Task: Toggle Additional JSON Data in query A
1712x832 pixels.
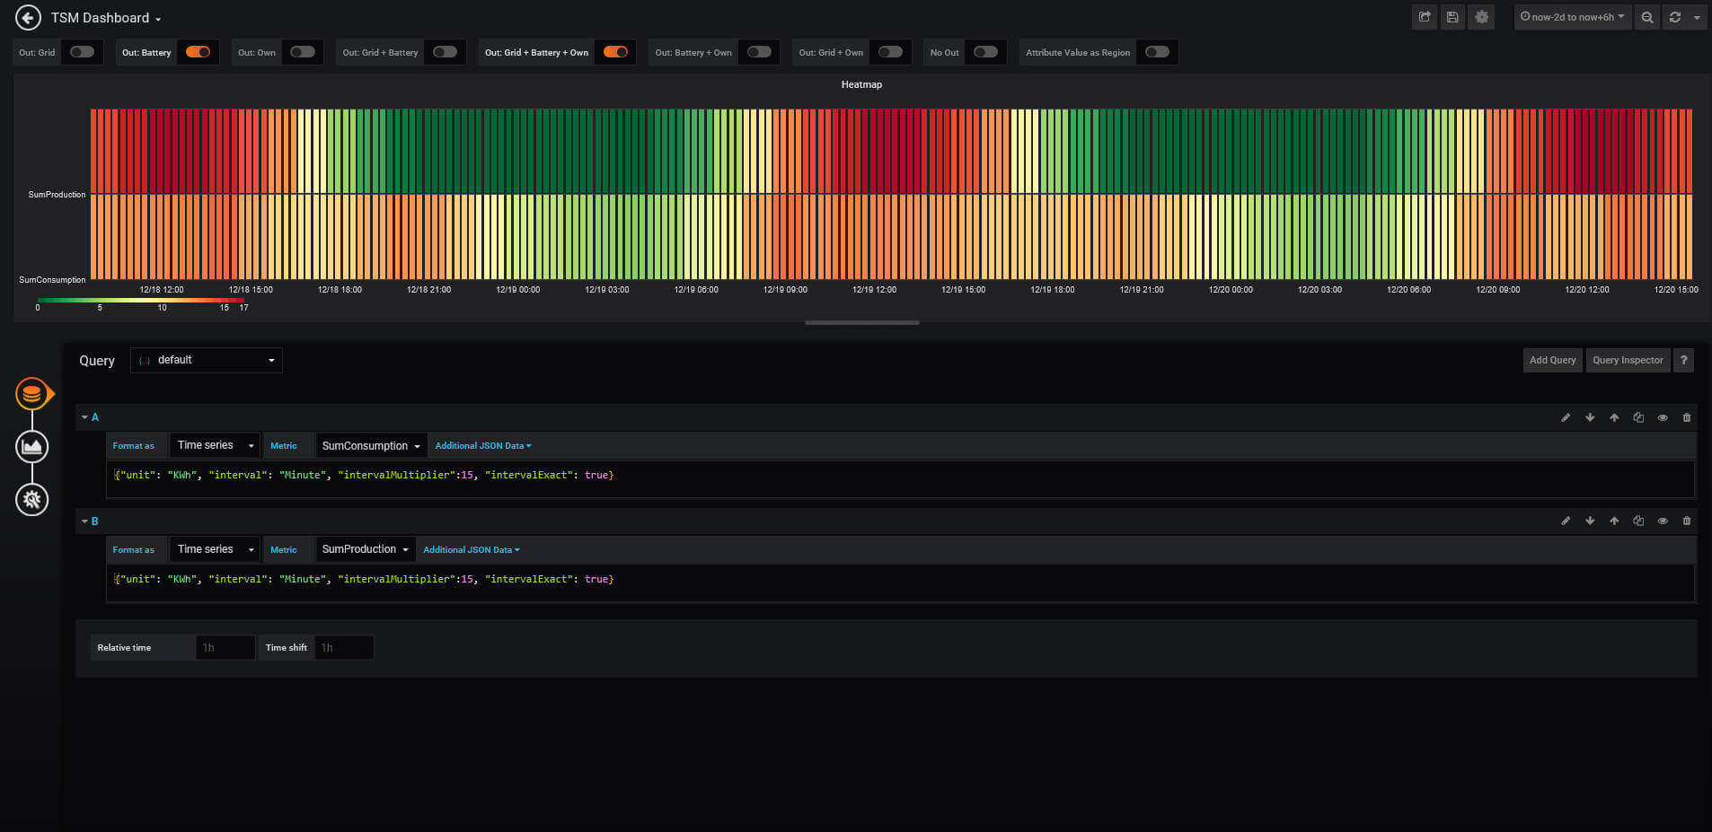Action: (483, 445)
